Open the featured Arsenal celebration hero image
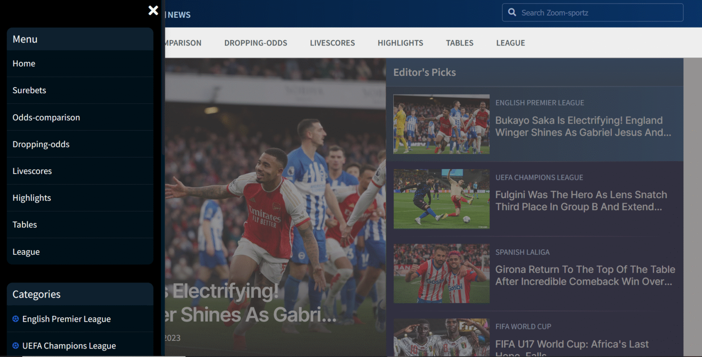 275,207
